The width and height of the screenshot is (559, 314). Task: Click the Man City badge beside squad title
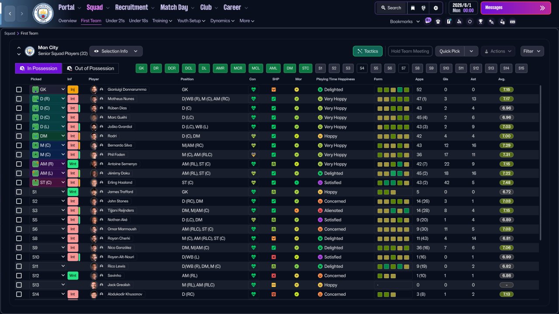click(x=30, y=51)
